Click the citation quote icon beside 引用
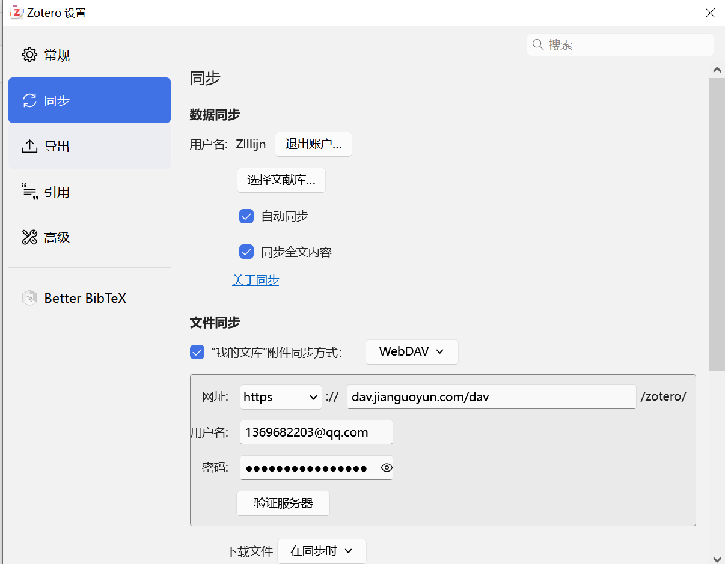 click(x=29, y=192)
